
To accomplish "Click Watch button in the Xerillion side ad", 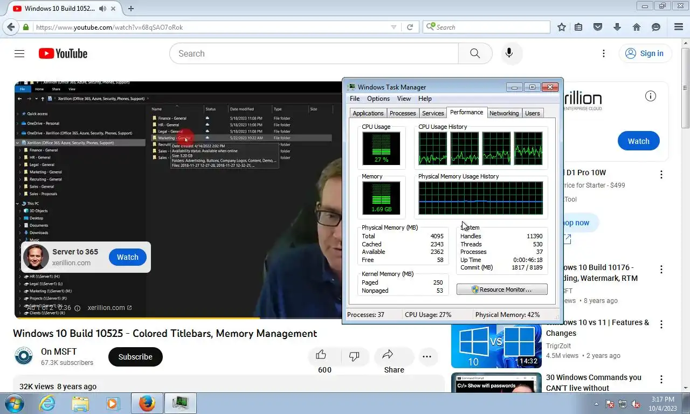I will tap(639, 141).
